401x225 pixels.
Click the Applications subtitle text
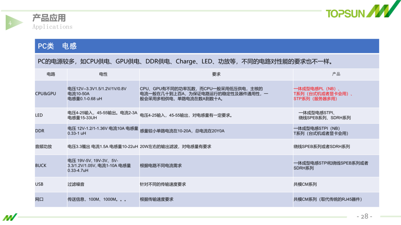(52, 27)
